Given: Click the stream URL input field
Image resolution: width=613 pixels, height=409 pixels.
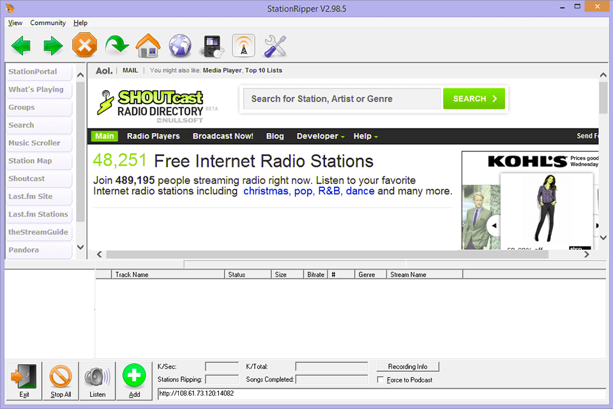Looking at the screenshot, I should point(382,394).
